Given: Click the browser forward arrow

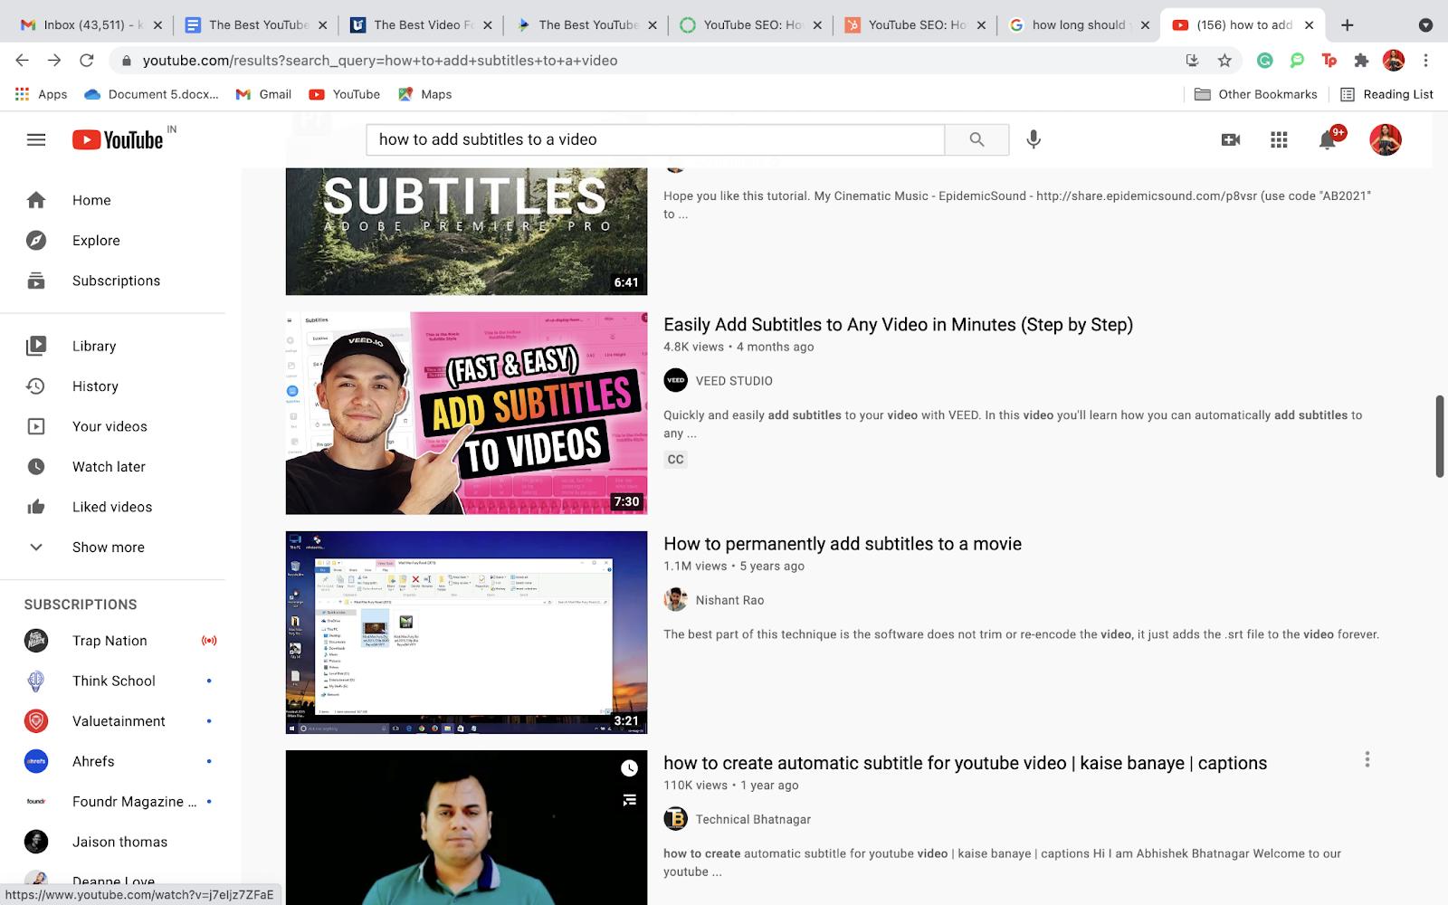Looking at the screenshot, I should tap(54, 61).
